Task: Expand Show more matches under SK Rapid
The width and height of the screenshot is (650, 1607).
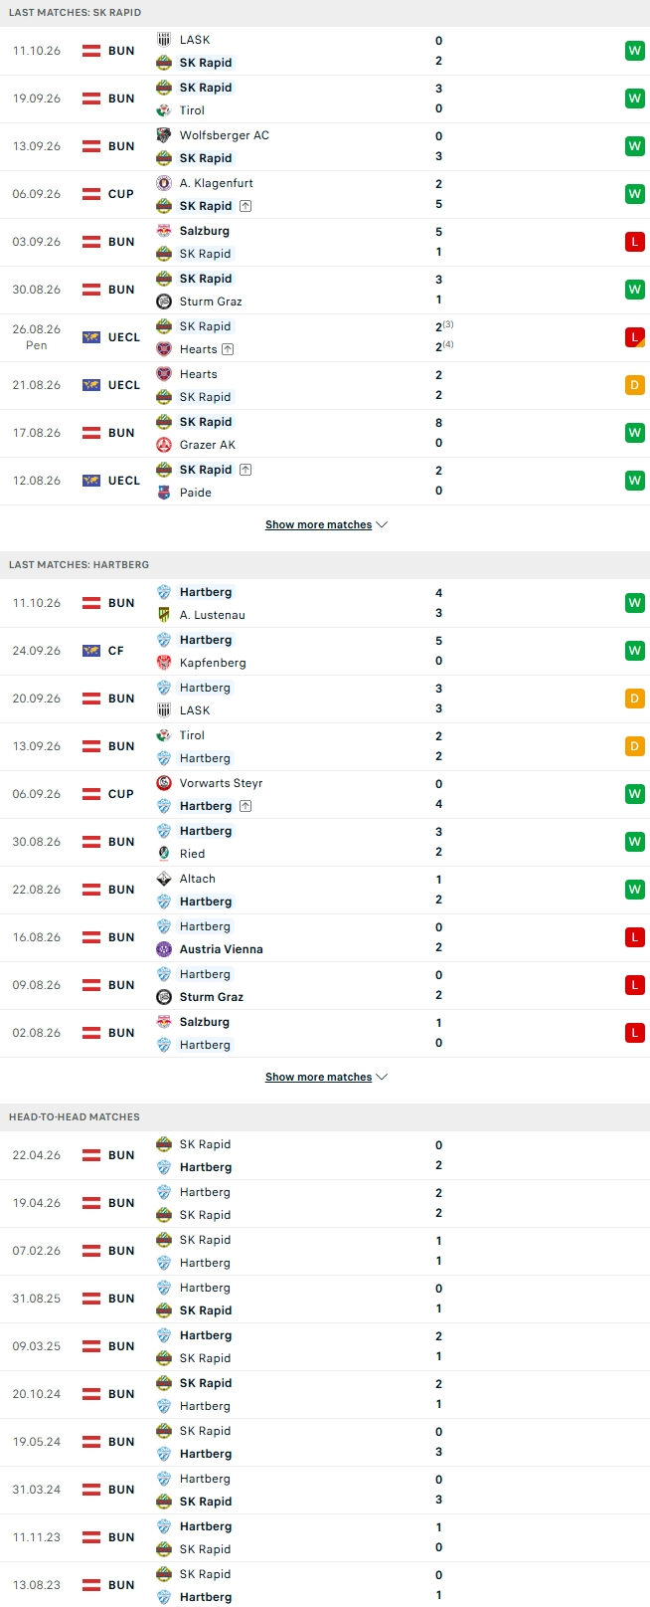Action: pos(318,524)
